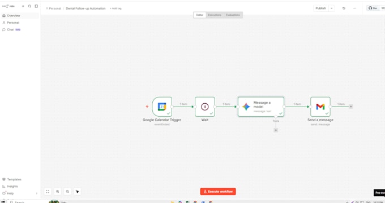Open Overview in the sidebar

pos(20,16)
